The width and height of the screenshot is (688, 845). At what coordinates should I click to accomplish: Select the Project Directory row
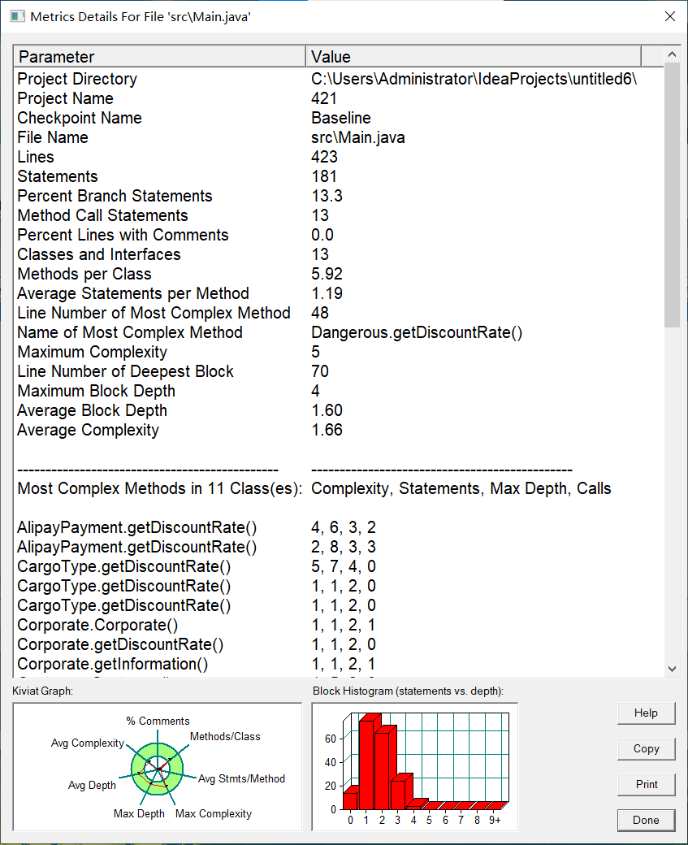339,79
